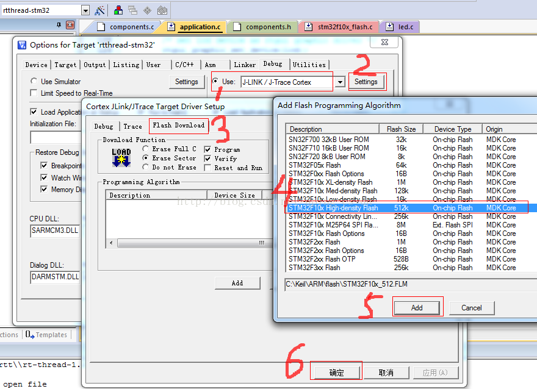Click the File Extensions and Books cube icon
The height and width of the screenshot is (389, 537).
tap(118, 10)
